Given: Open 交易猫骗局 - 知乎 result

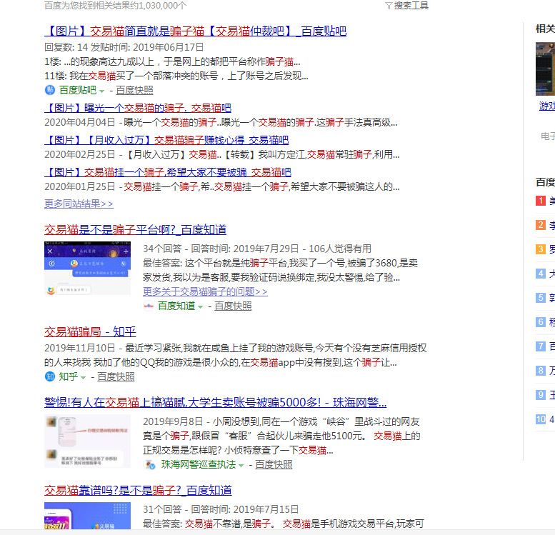Looking at the screenshot, I should 90,331.
